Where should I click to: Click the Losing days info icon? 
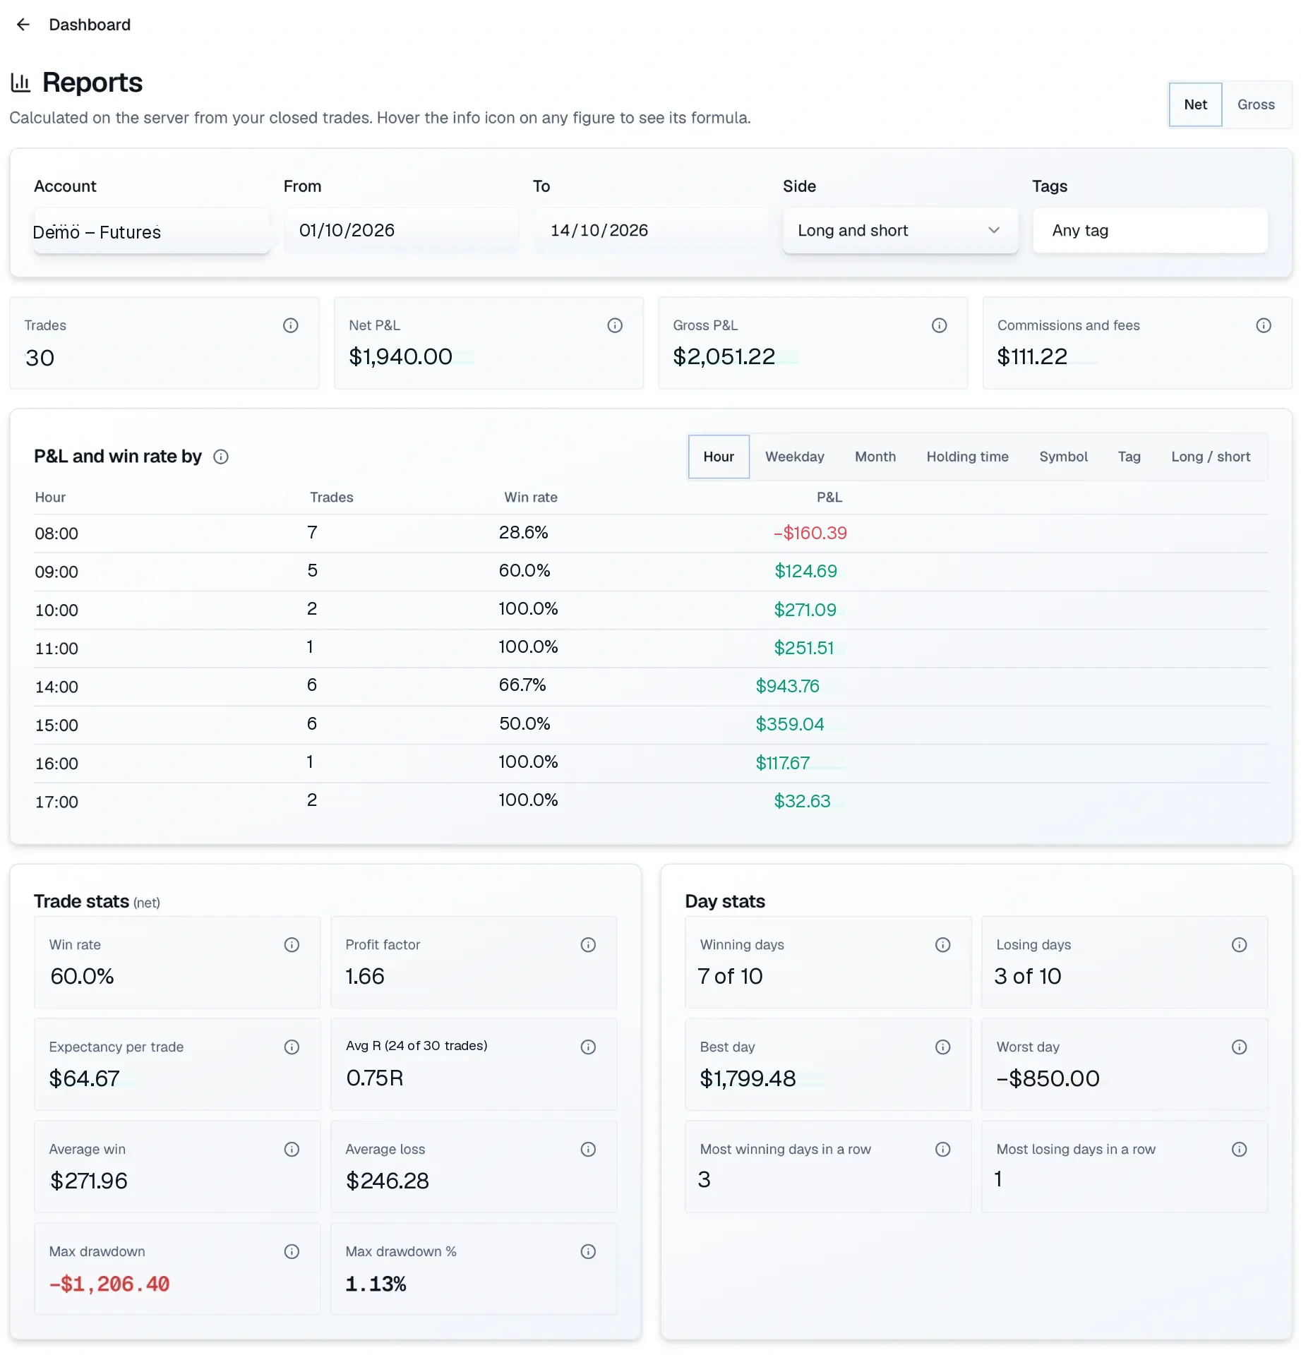pos(1239,945)
